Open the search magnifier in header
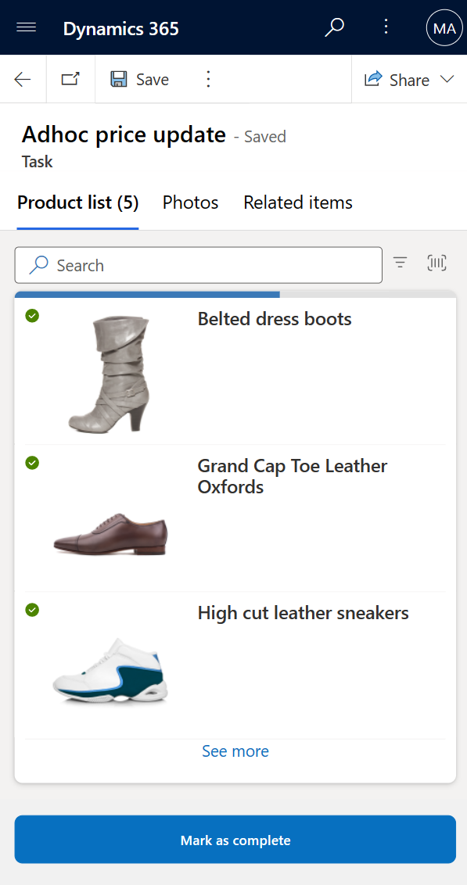The width and height of the screenshot is (467, 885). coord(334,27)
